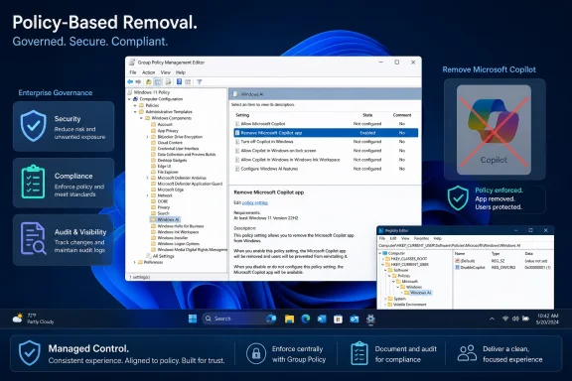Select the Remove Microsoft Copilot app row
Image resolution: width=572 pixels, height=381 pixels.
[326, 133]
